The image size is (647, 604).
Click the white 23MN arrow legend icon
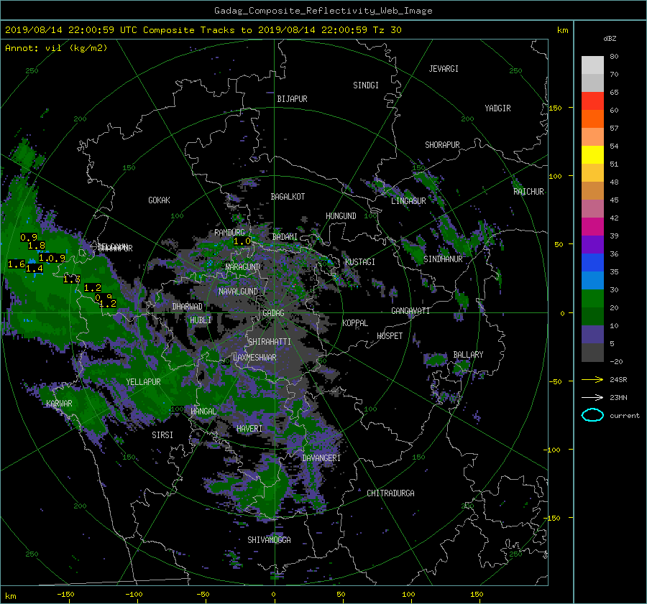point(592,397)
